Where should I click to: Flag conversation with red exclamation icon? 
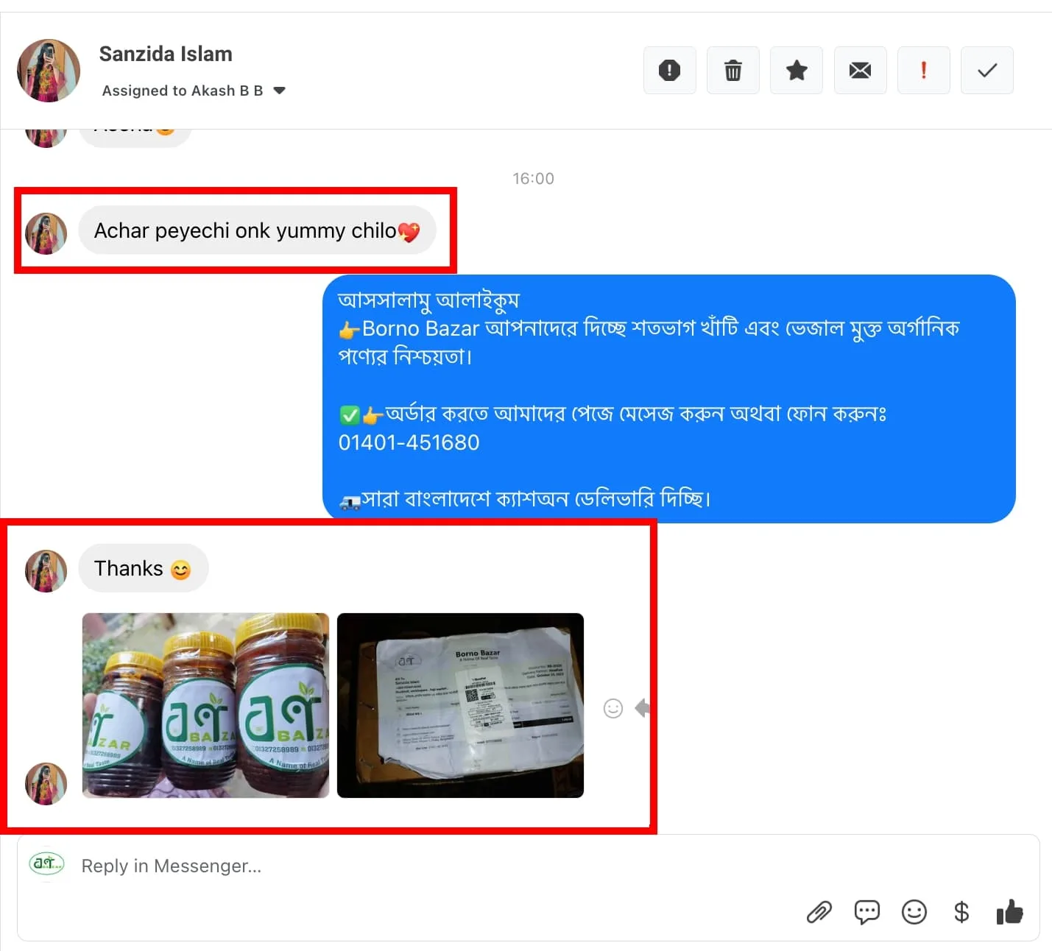[x=924, y=71]
